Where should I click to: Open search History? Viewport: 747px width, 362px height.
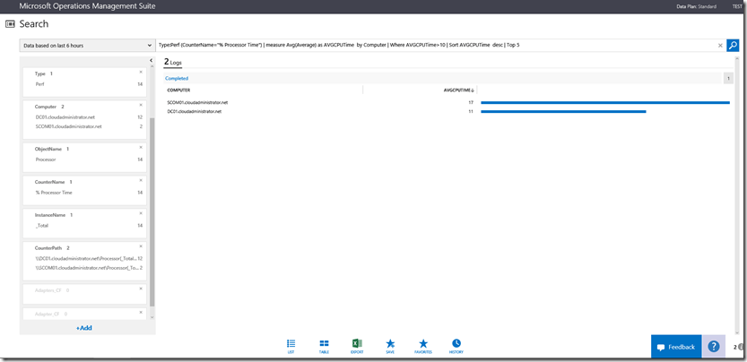(456, 346)
